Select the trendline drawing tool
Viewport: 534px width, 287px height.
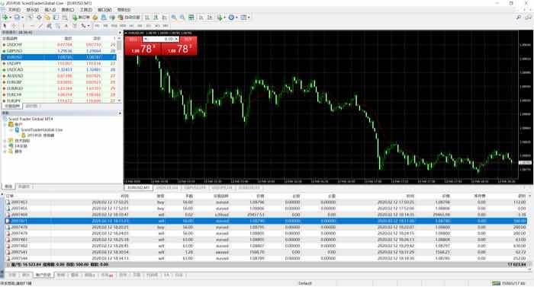click(41, 26)
